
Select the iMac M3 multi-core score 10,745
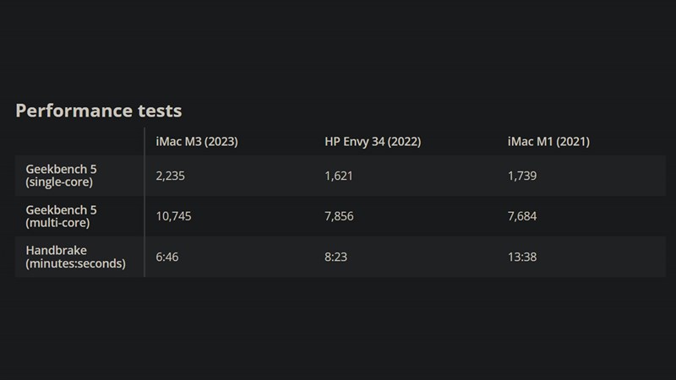(x=176, y=216)
